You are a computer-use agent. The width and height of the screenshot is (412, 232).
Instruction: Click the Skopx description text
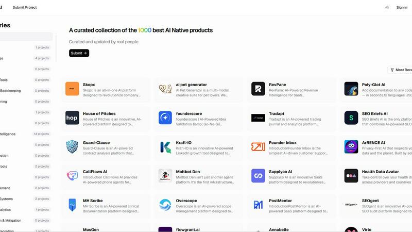111,93
